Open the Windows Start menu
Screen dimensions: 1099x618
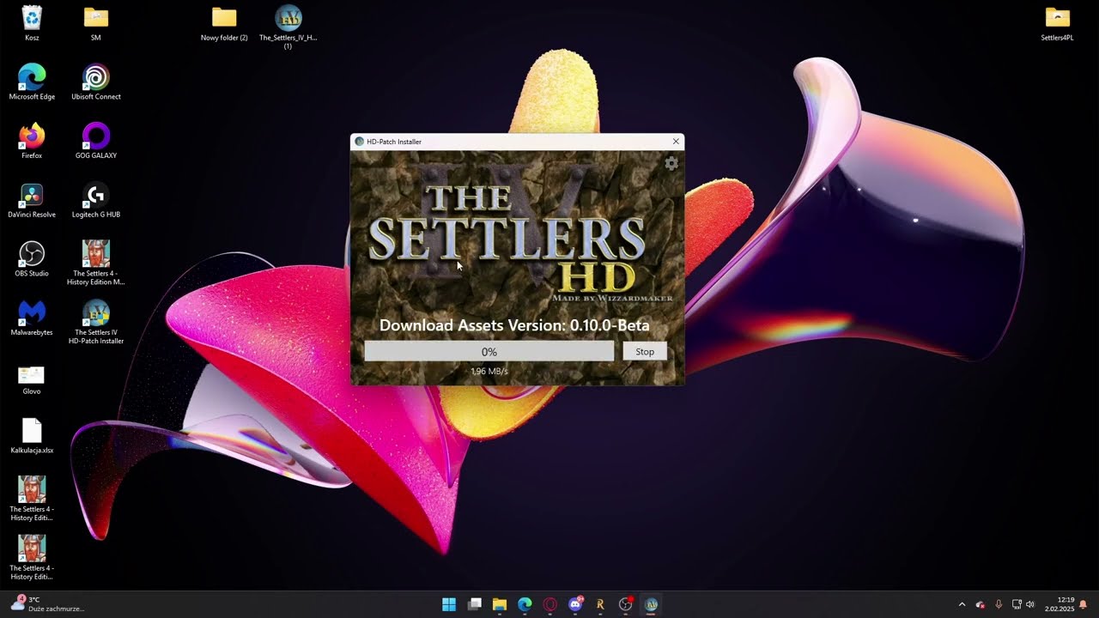tap(449, 604)
